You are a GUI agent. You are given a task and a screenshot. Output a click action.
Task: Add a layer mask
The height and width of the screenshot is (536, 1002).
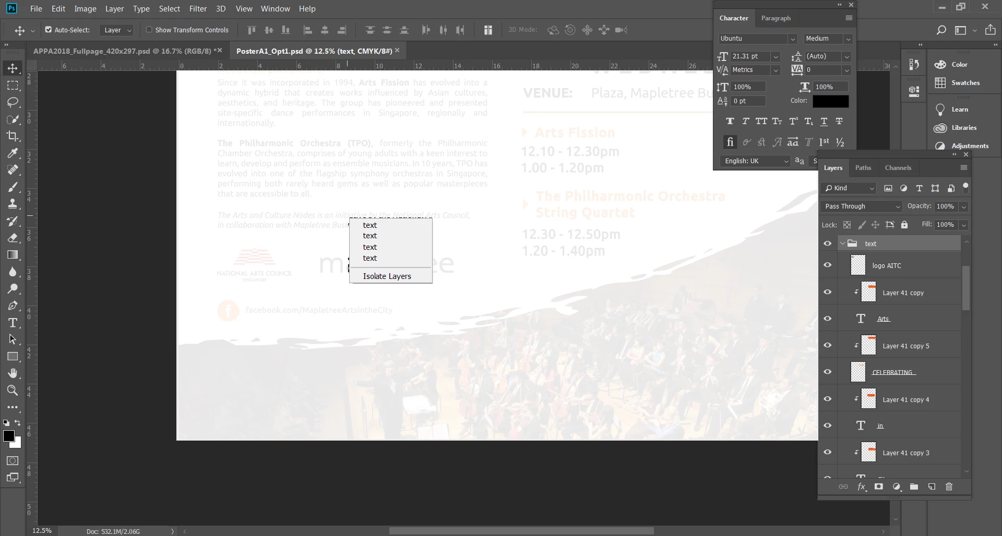click(x=879, y=486)
